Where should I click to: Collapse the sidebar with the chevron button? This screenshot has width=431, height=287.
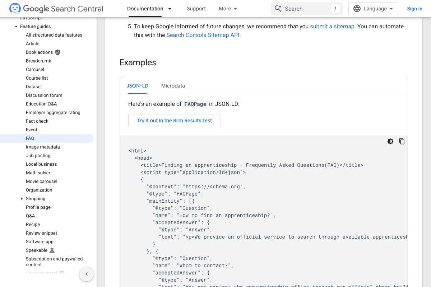coord(87,274)
